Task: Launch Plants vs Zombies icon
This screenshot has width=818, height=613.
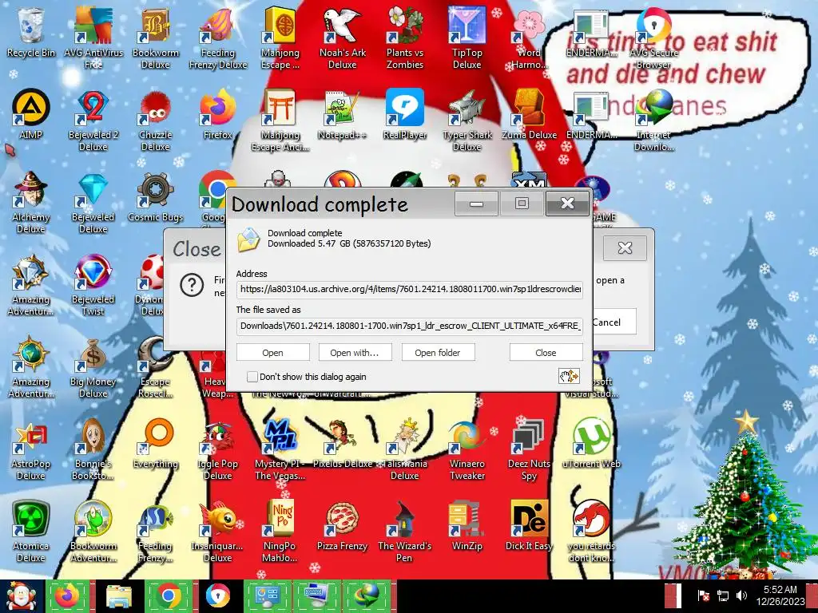Action: point(405,38)
